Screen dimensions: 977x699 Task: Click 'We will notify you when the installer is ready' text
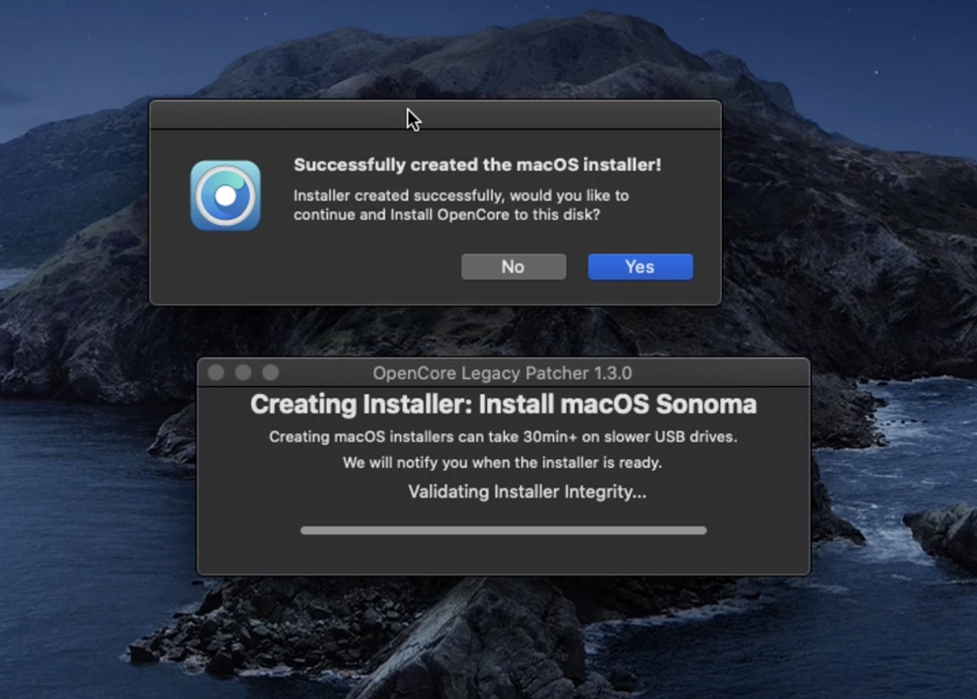point(502,462)
